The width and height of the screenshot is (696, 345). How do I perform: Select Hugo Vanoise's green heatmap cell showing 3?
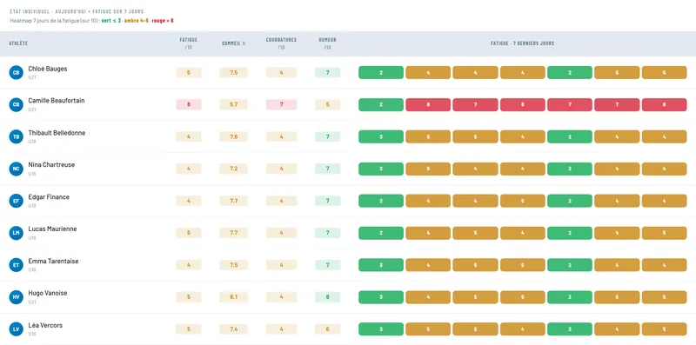pyautogui.click(x=381, y=296)
